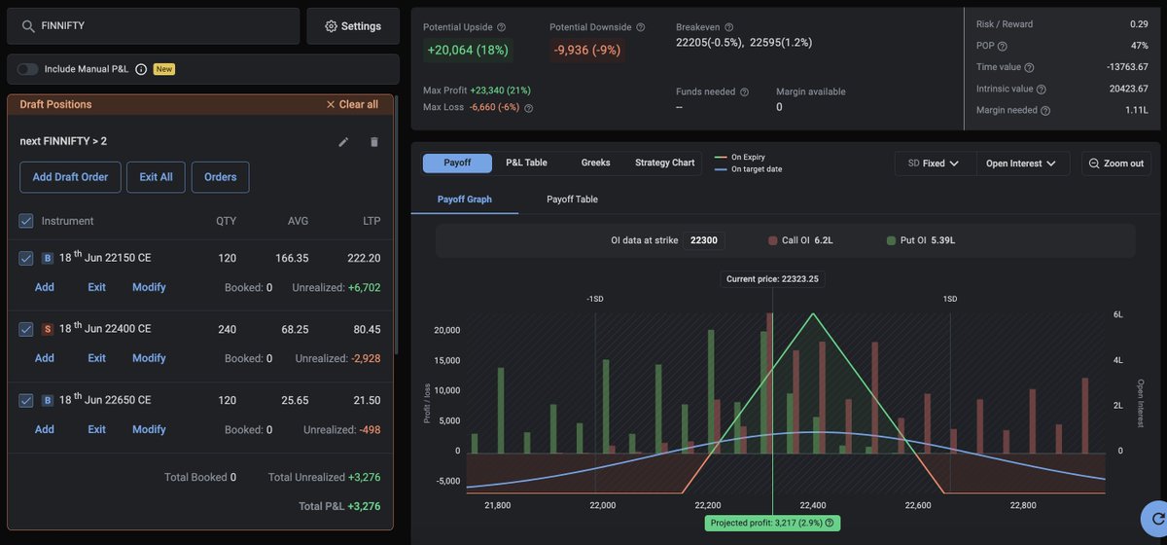
Task: Click the Funds needed help icon
Action: [745, 91]
